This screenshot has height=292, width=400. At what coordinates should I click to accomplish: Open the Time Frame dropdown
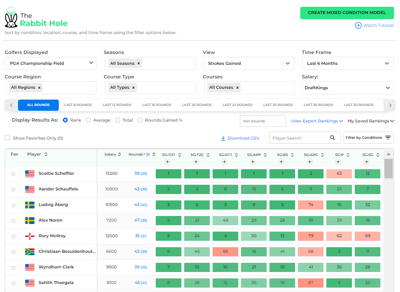[x=348, y=63]
